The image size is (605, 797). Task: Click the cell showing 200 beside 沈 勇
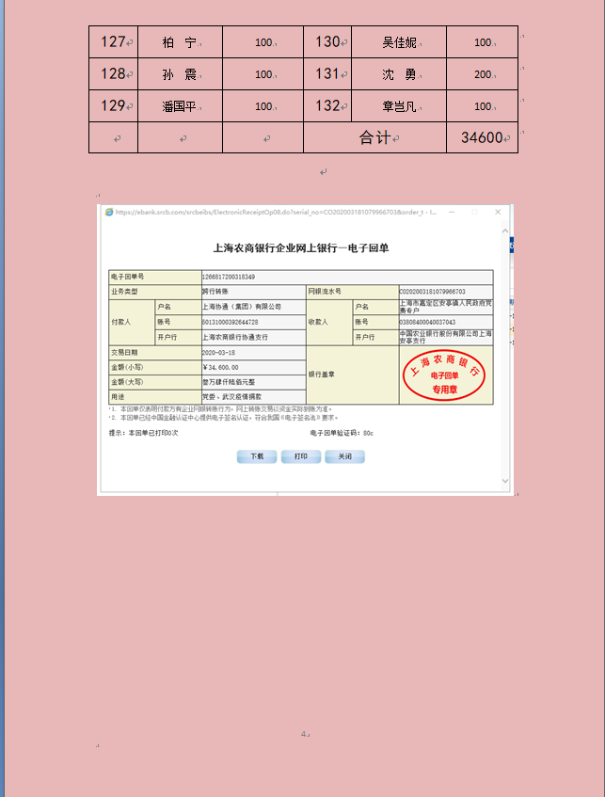point(483,74)
